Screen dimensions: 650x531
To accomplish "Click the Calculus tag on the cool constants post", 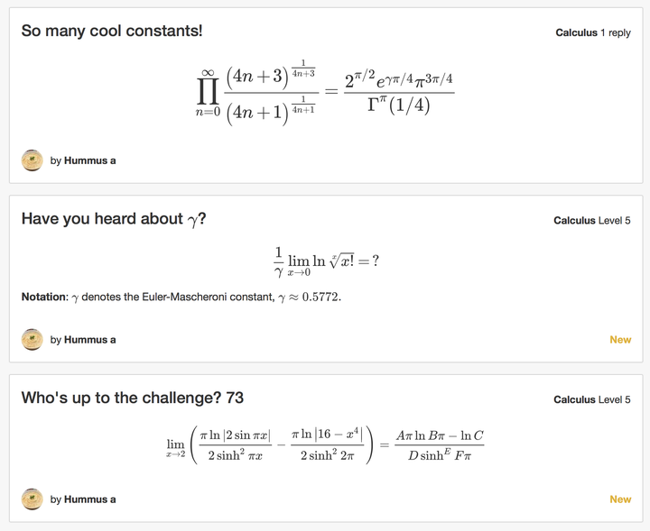I will coord(576,32).
